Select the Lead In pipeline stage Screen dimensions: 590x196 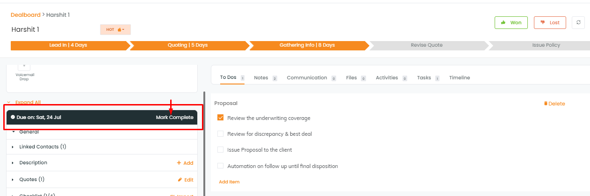[x=69, y=45]
